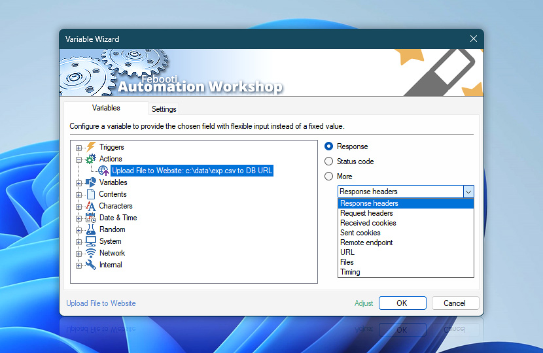Switch to the Variables tab
The image size is (543, 353).
106,108
